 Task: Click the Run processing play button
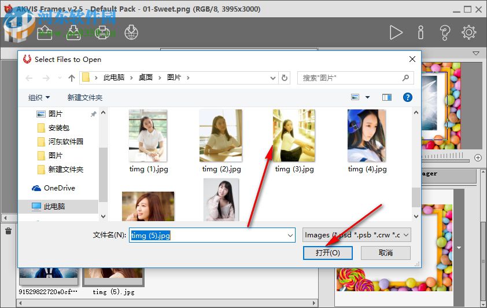[x=396, y=32]
